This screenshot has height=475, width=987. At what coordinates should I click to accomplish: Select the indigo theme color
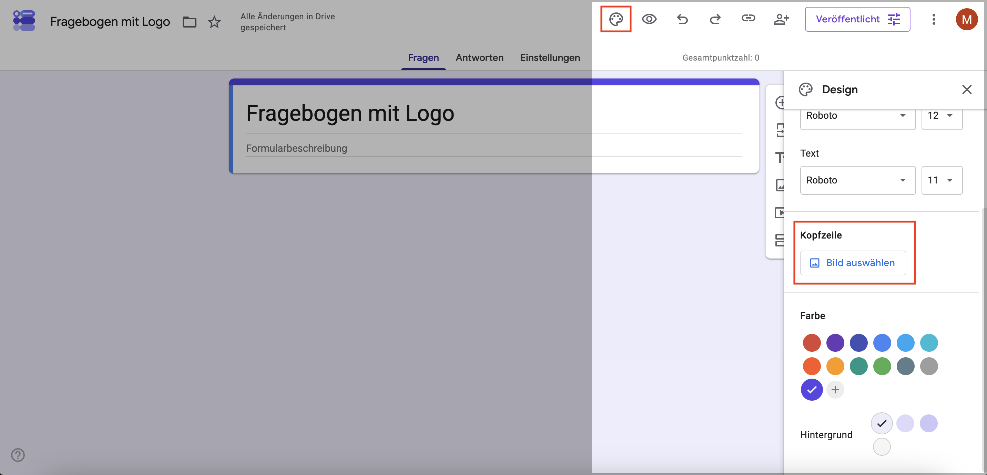(x=858, y=342)
